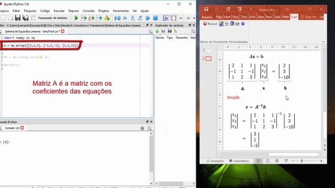Run the current cell in Spyder

pos(84,18)
